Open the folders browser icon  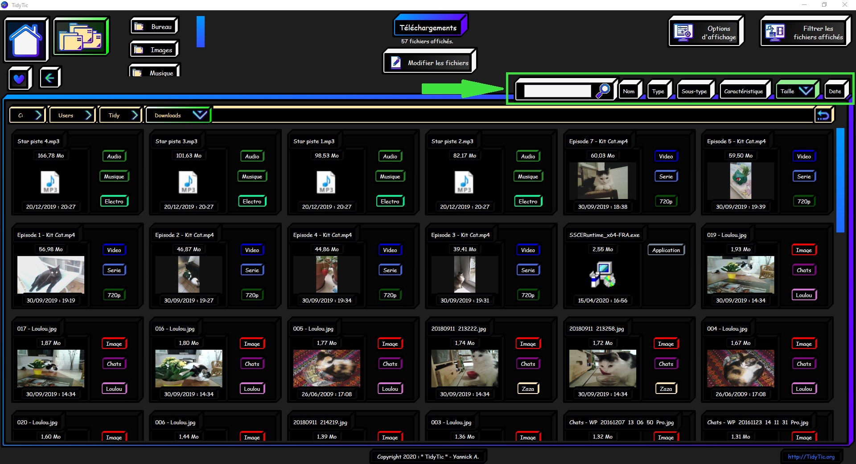click(81, 36)
